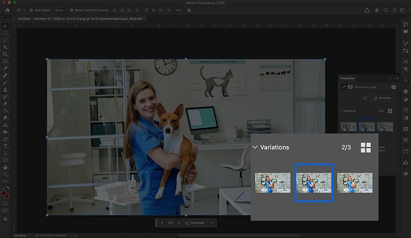Viewport: 411px width, 238px height.
Task: Select third variation thumbnail in Properties panel
Action: tap(385, 126)
